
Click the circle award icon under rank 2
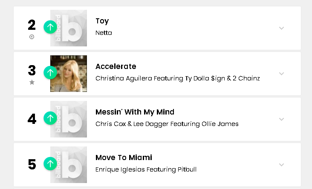32,37
